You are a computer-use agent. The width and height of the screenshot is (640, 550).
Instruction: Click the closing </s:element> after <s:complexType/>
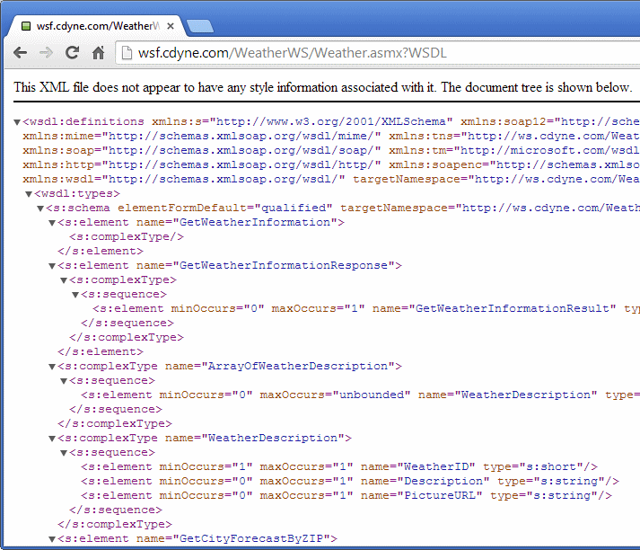tap(101, 252)
